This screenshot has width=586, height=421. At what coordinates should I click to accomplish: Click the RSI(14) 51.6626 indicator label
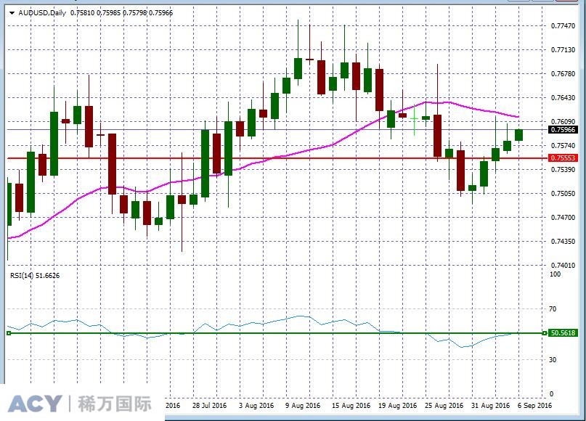35,276
